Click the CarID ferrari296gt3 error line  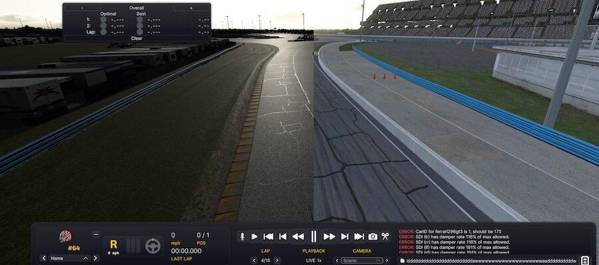coord(450,232)
